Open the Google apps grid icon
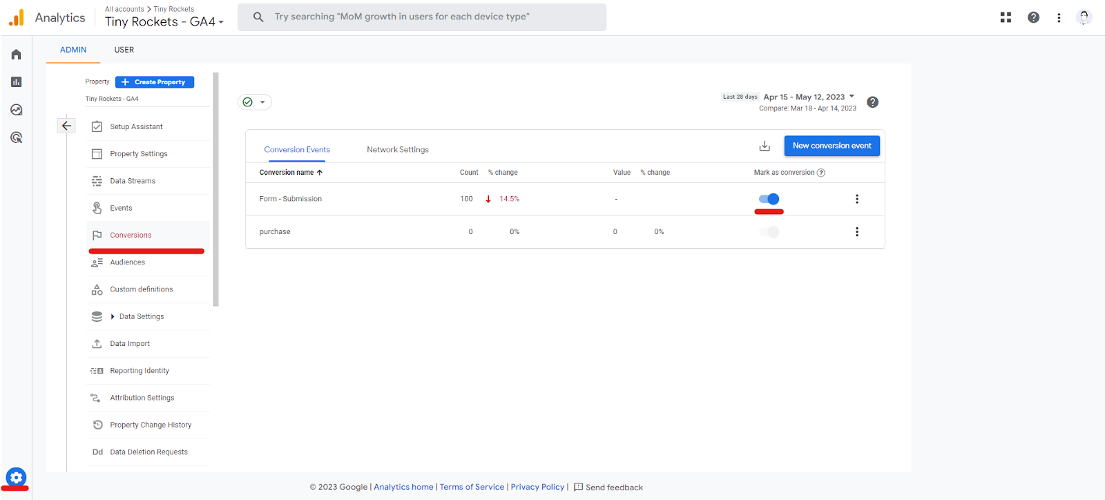Viewport: 1105px width, 500px height. 1006,17
